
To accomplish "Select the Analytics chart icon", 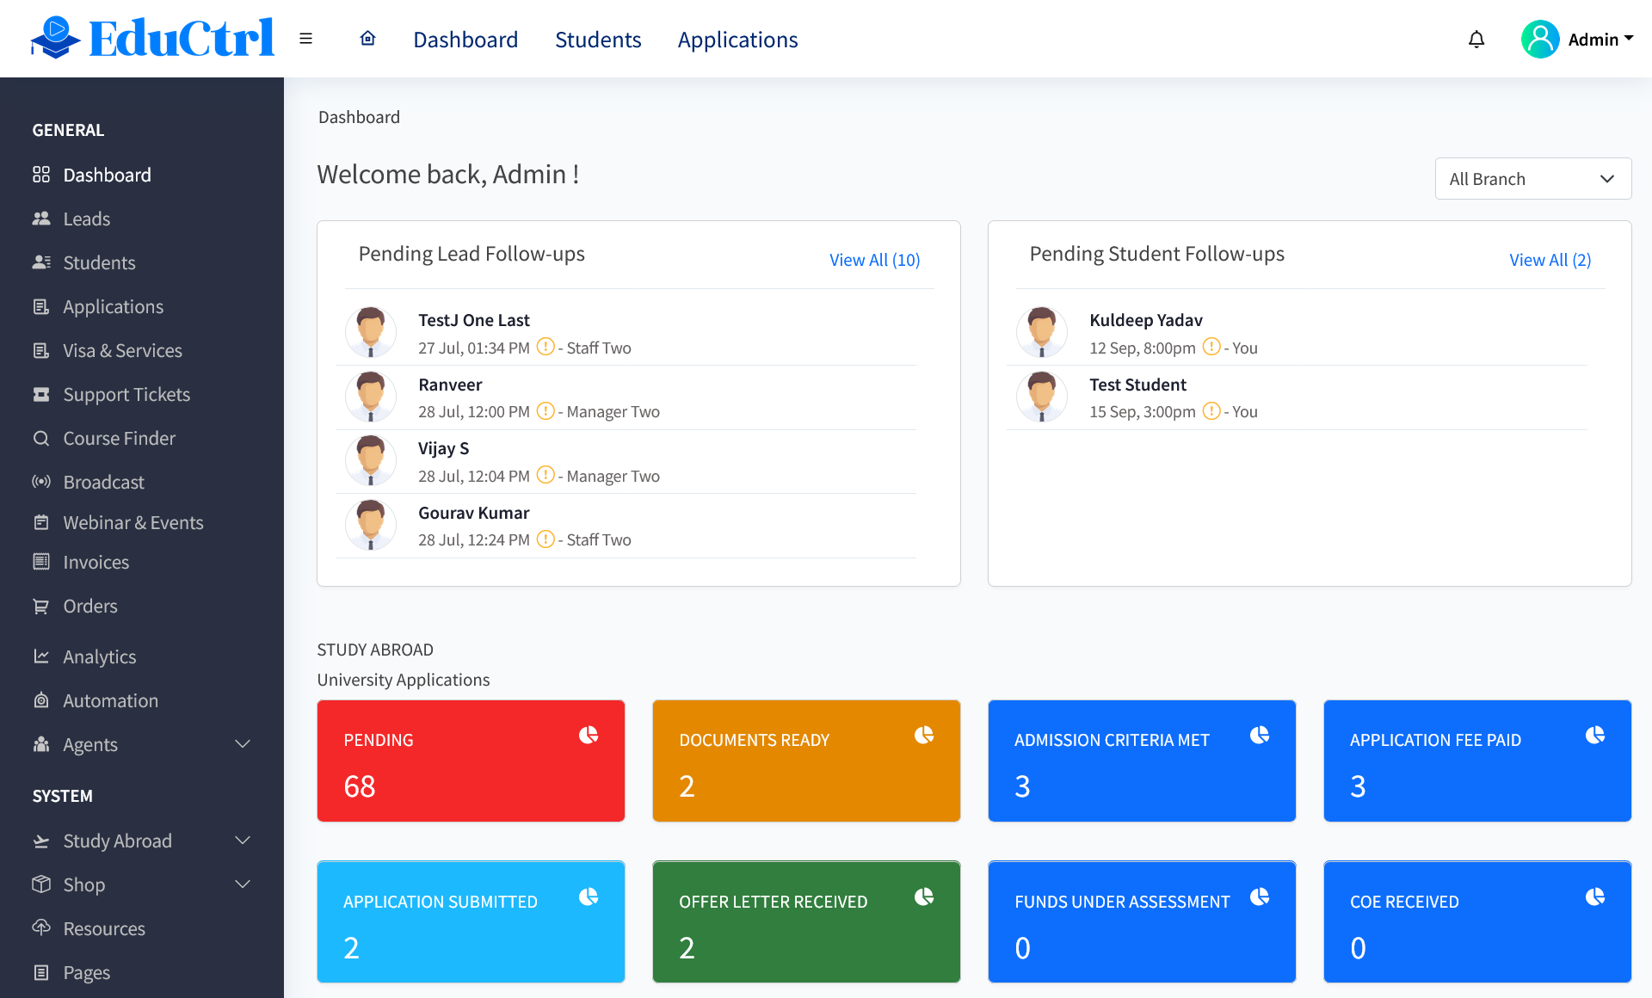I will [41, 656].
